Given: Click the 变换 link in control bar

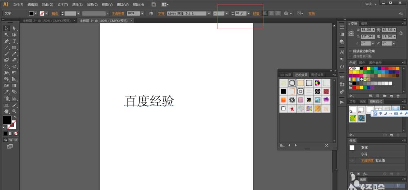Looking at the screenshot, I should tap(311, 13).
